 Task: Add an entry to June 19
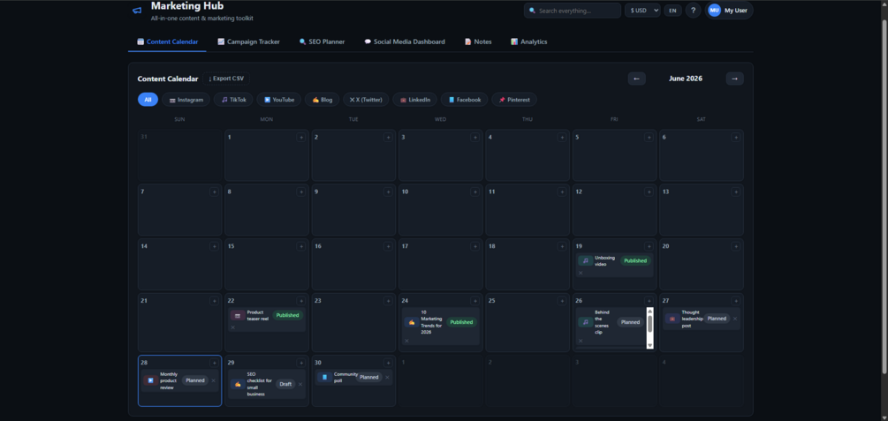(x=649, y=246)
